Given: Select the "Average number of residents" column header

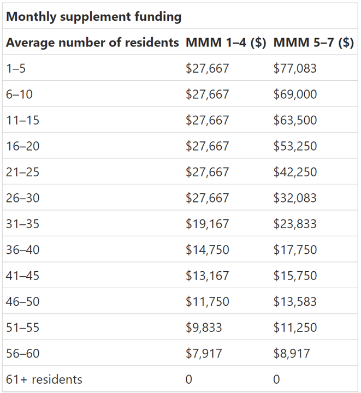Looking at the screenshot, I should [x=92, y=43].
